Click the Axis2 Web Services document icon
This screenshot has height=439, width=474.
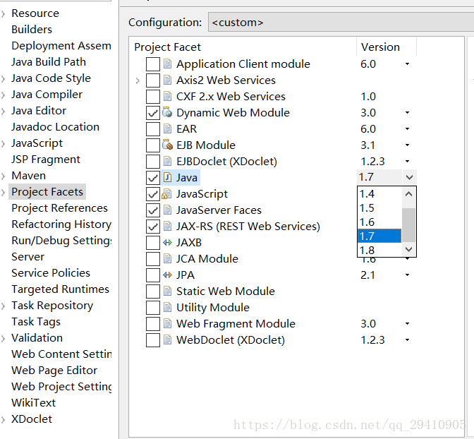[167, 80]
